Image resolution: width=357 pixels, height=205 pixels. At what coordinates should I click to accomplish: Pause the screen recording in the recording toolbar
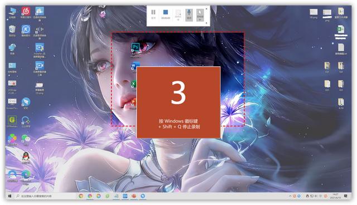pyautogui.click(x=153, y=14)
